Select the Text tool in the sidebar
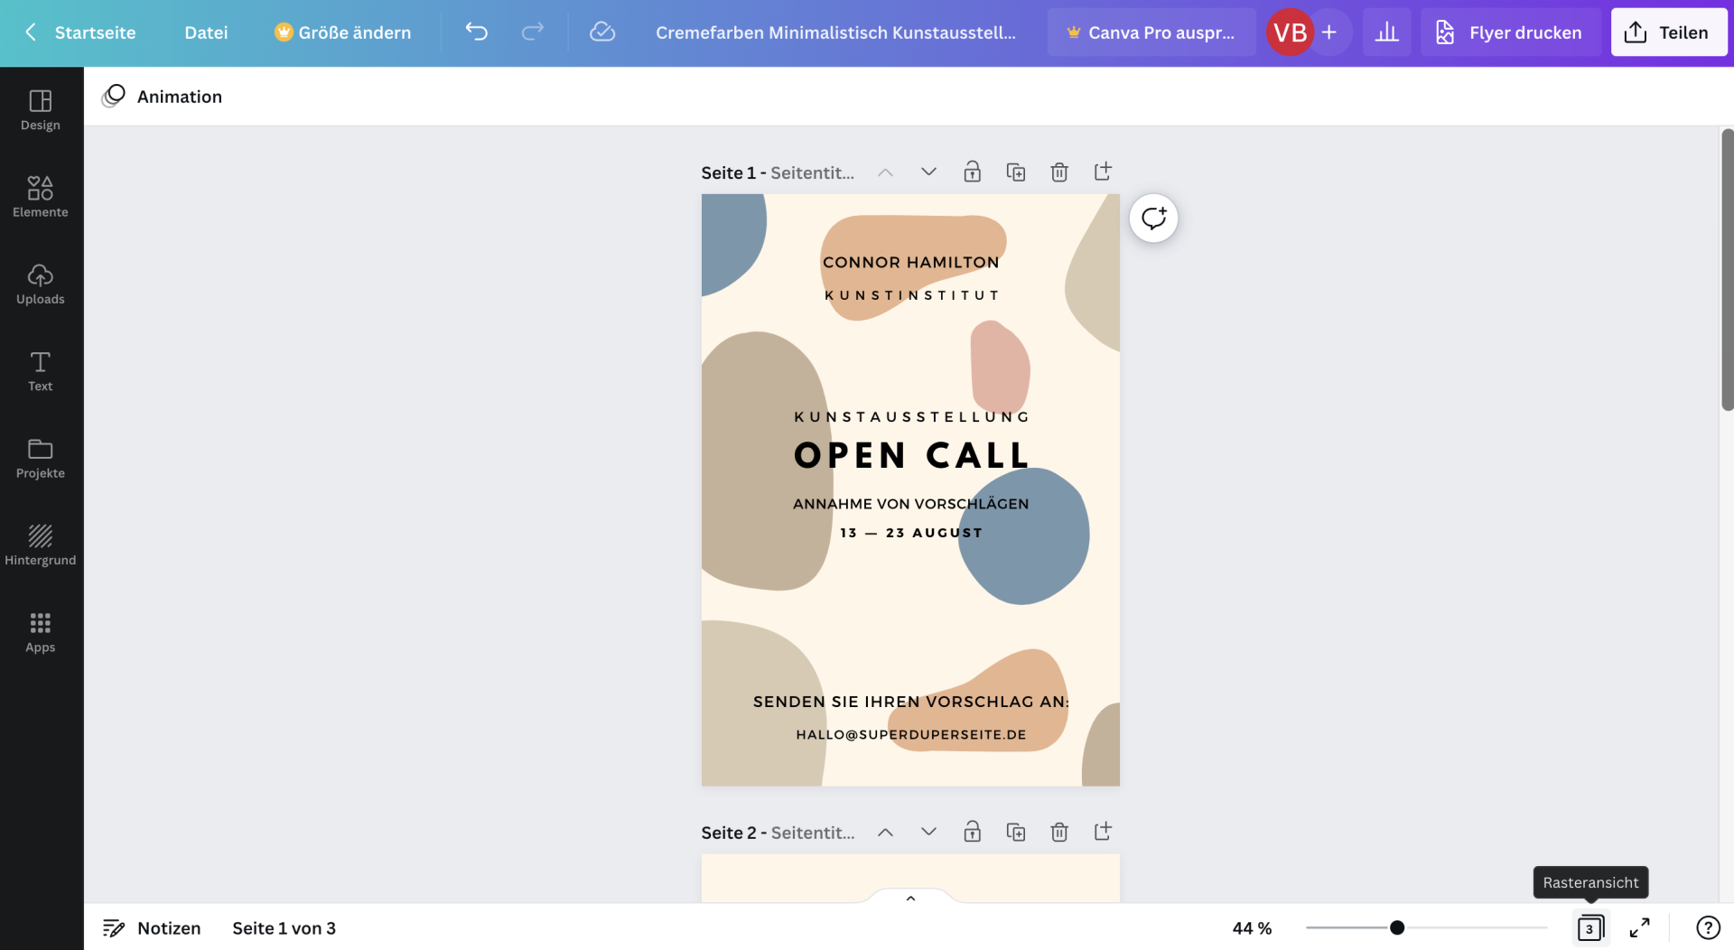Screen dimensions: 1734x950 tap(41, 369)
